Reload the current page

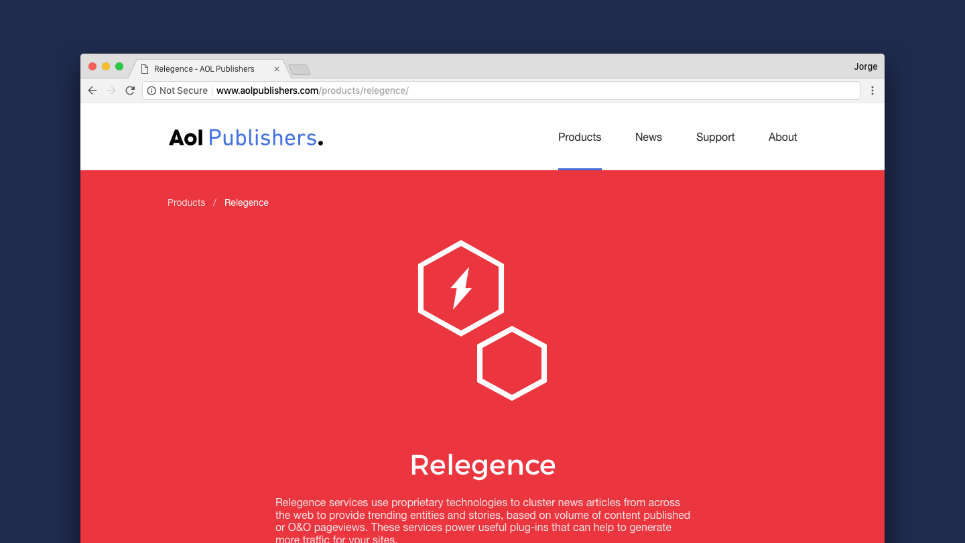130,90
